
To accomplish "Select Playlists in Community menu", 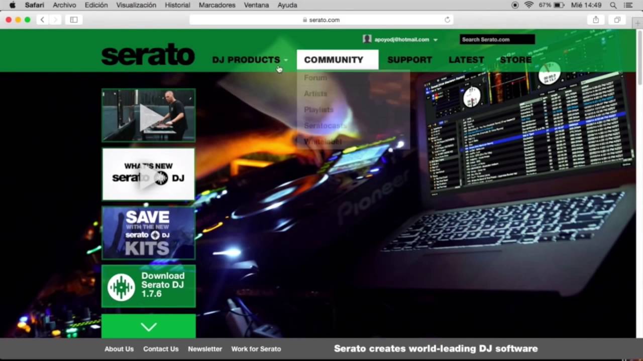I will (318, 110).
